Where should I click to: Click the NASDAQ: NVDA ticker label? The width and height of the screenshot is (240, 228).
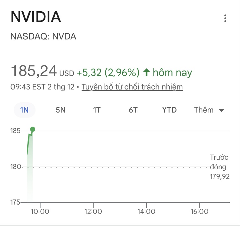pos(44,37)
